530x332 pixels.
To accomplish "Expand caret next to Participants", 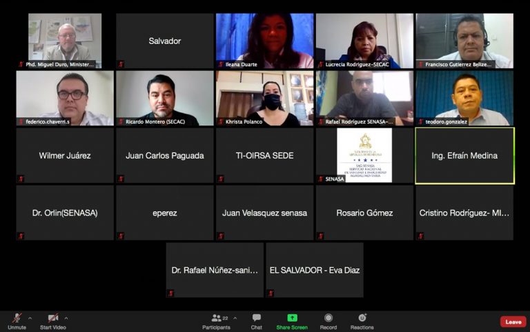I will pos(235,318).
